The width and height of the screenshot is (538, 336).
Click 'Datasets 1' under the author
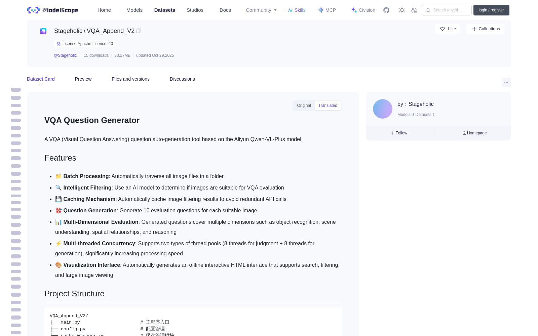coord(425,115)
